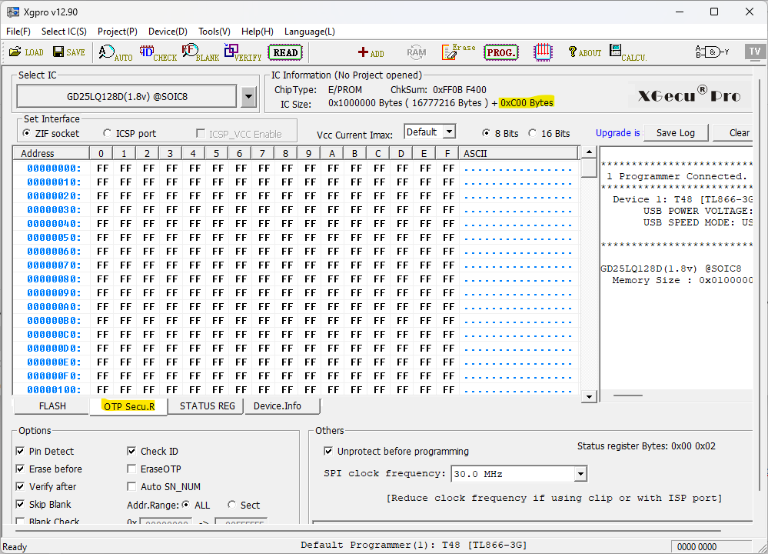Open the Project(P) menu
This screenshot has width=768, height=554.
point(118,32)
